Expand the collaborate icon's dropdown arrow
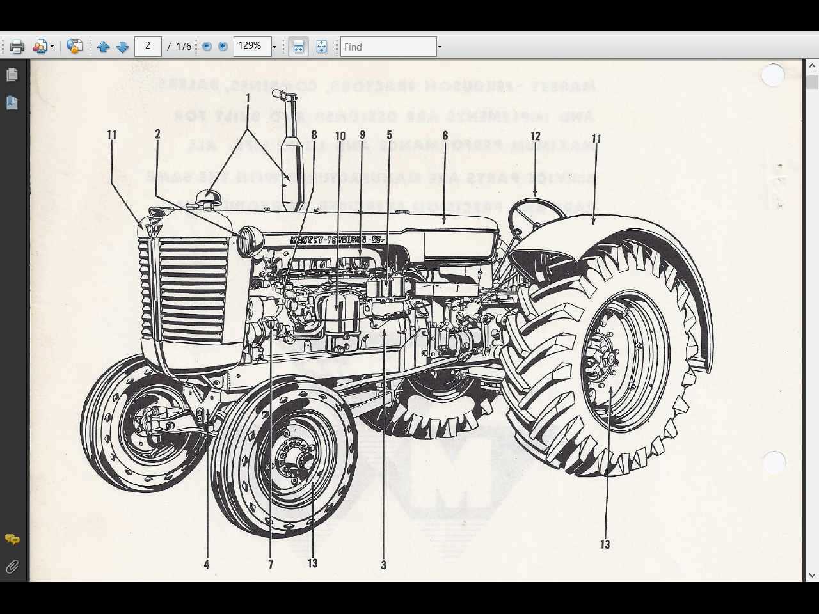 52,47
